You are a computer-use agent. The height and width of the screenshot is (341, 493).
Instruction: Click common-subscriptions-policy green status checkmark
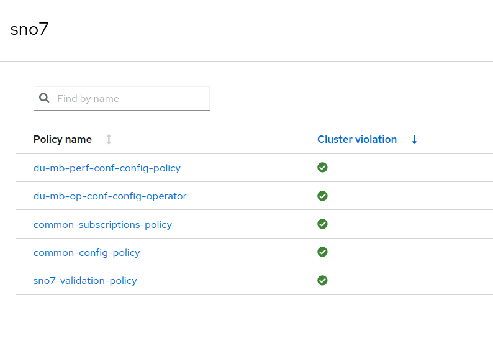[x=322, y=224]
